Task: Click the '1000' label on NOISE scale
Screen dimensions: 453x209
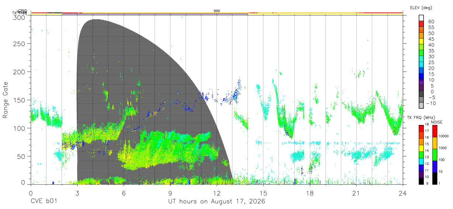Action: point(443,148)
